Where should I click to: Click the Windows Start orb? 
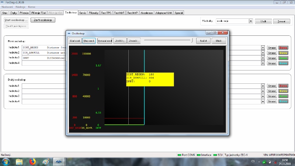6,162
